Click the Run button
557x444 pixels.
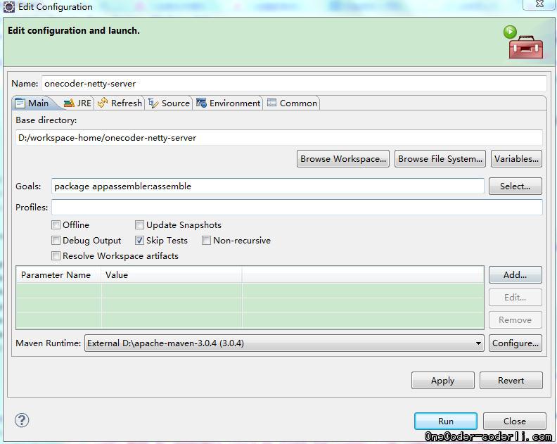tap(445, 421)
